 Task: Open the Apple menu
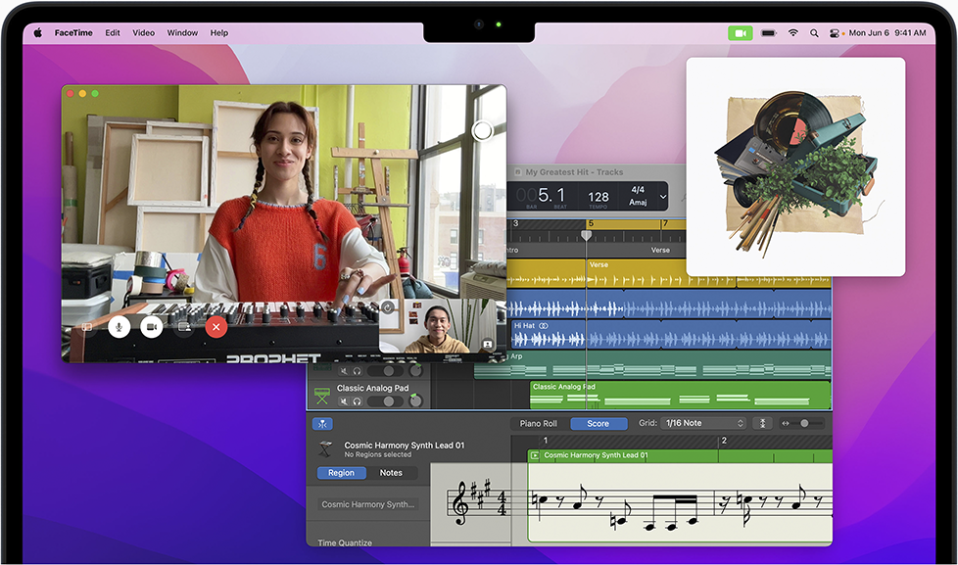click(38, 33)
